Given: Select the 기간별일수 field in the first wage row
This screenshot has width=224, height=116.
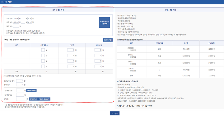Looking at the screenshot, I should pos(43,50).
